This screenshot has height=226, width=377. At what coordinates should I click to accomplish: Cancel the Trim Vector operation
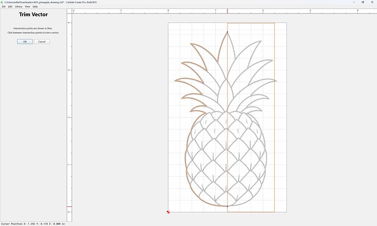42,41
